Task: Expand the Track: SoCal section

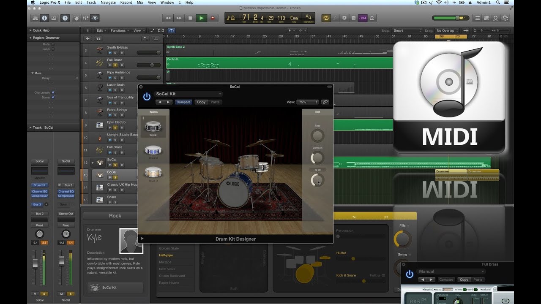Action: pos(30,127)
